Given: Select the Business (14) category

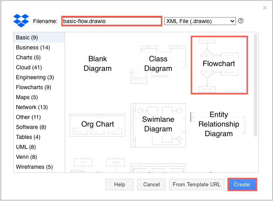Looking at the screenshot, I should (39, 47).
